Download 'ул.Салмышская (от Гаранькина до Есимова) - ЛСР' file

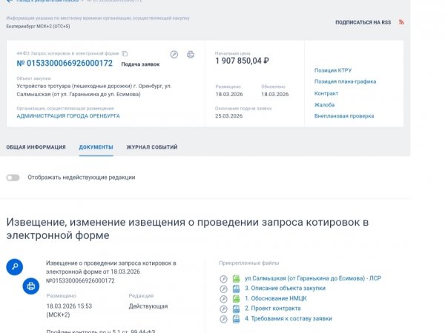pyautogui.click(x=313, y=278)
